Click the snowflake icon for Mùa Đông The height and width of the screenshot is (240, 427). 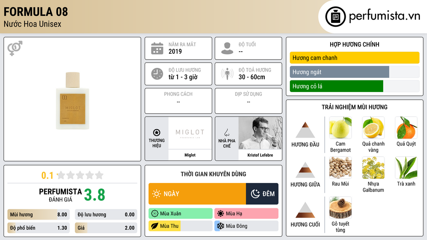(x=221, y=226)
